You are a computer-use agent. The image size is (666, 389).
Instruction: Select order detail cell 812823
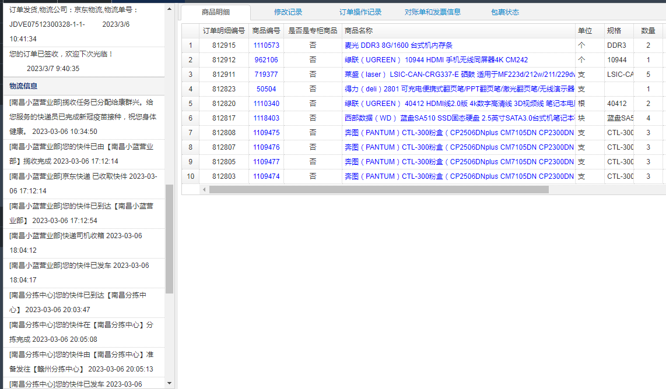(x=224, y=89)
